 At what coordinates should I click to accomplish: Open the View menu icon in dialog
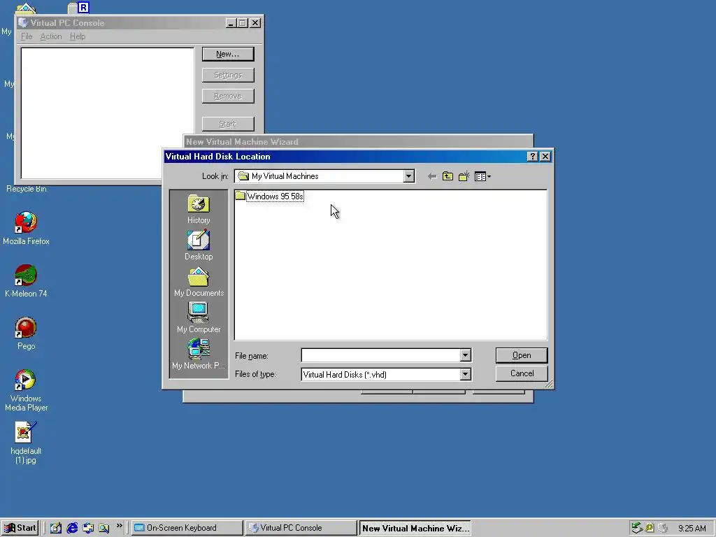tap(482, 176)
